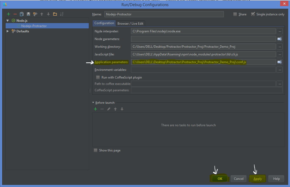Apply the configuration changes
The image size is (290, 187).
click(x=257, y=179)
